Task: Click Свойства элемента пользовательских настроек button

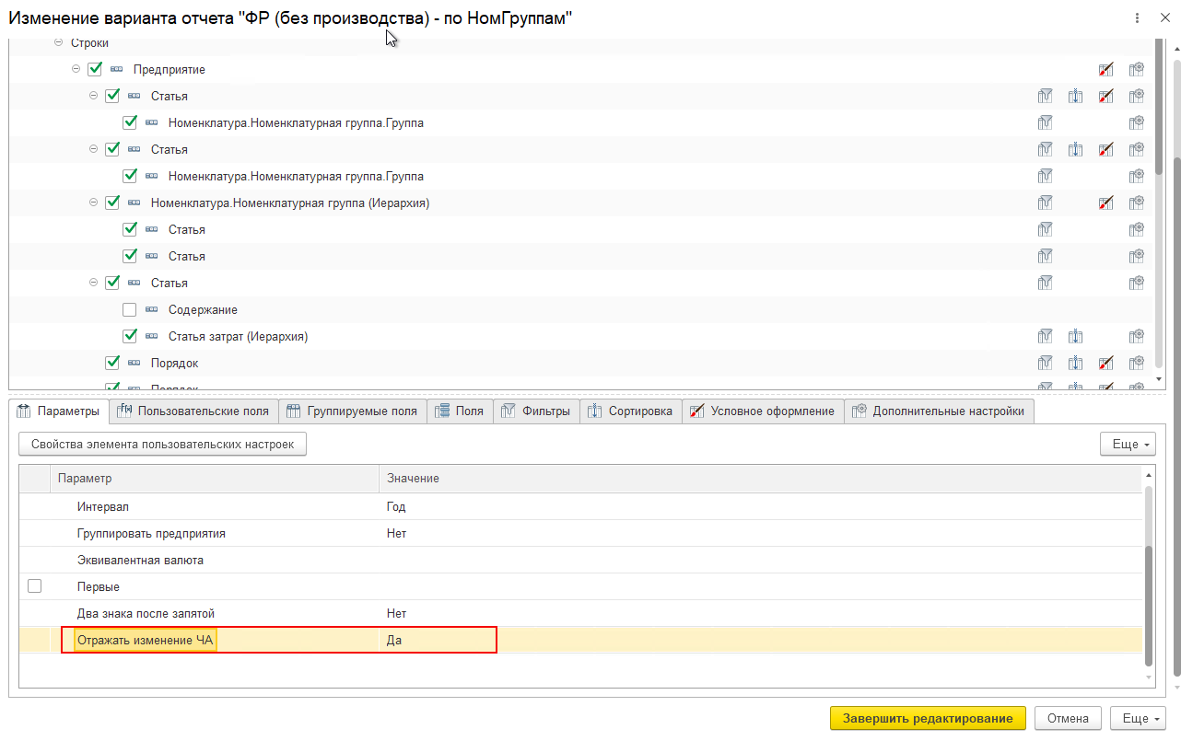Action: [x=162, y=444]
